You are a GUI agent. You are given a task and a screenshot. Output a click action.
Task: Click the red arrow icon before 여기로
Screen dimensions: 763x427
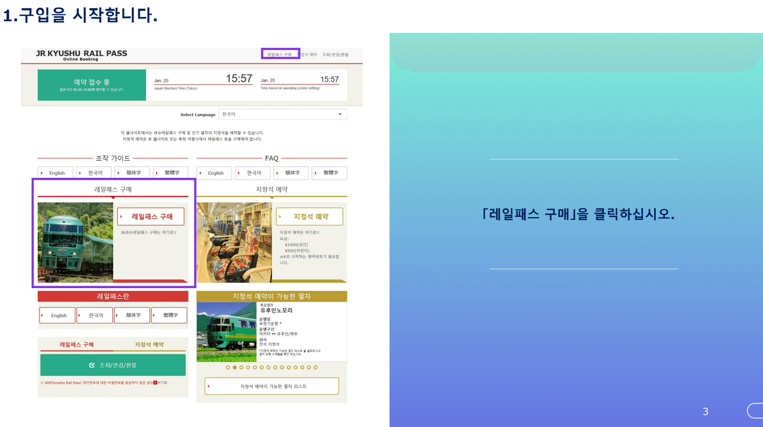coord(155,383)
